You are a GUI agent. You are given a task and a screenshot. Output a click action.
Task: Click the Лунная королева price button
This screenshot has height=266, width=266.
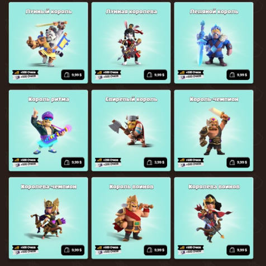click(155, 75)
